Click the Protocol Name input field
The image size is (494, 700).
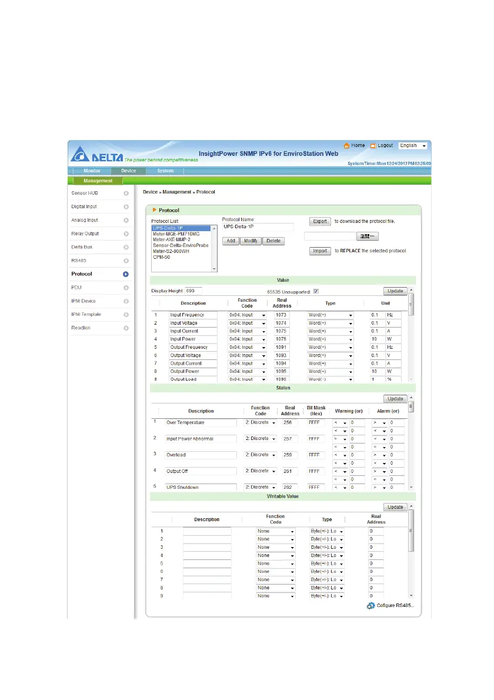pos(258,227)
